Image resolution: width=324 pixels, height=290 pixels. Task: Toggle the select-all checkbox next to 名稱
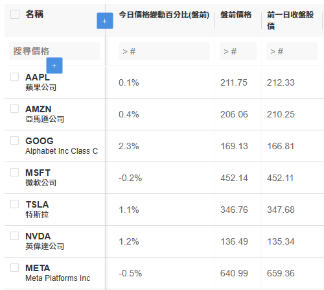15,14
